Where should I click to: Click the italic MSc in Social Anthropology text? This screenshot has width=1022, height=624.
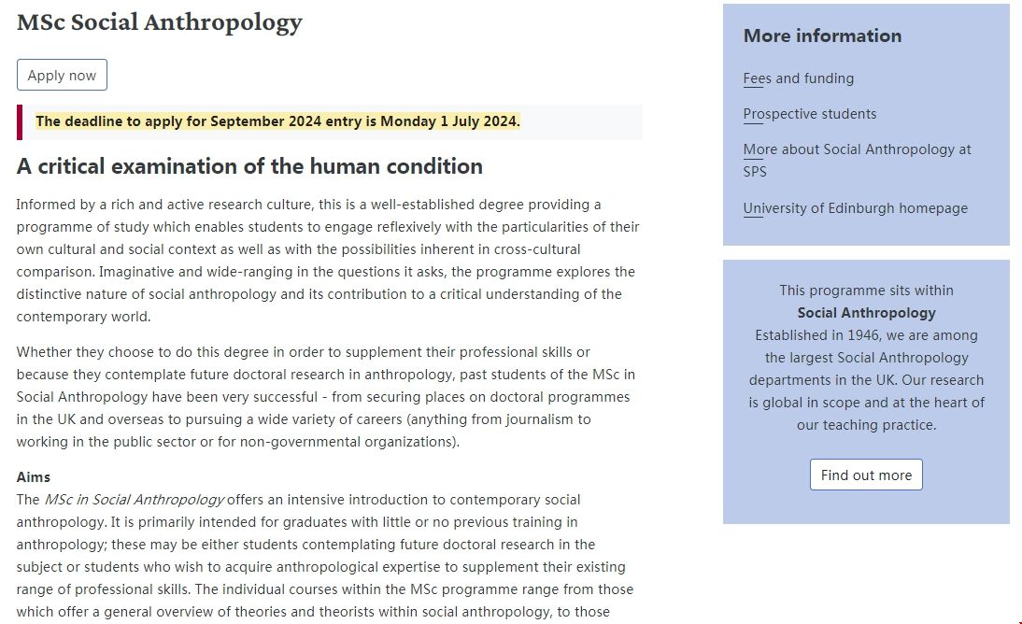pos(134,500)
